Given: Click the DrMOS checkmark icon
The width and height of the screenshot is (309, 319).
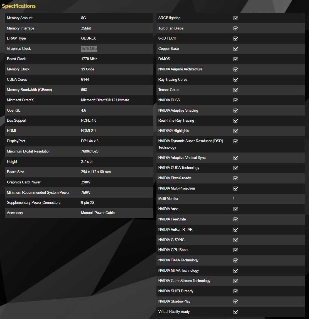Looking at the screenshot, I should pos(236,59).
